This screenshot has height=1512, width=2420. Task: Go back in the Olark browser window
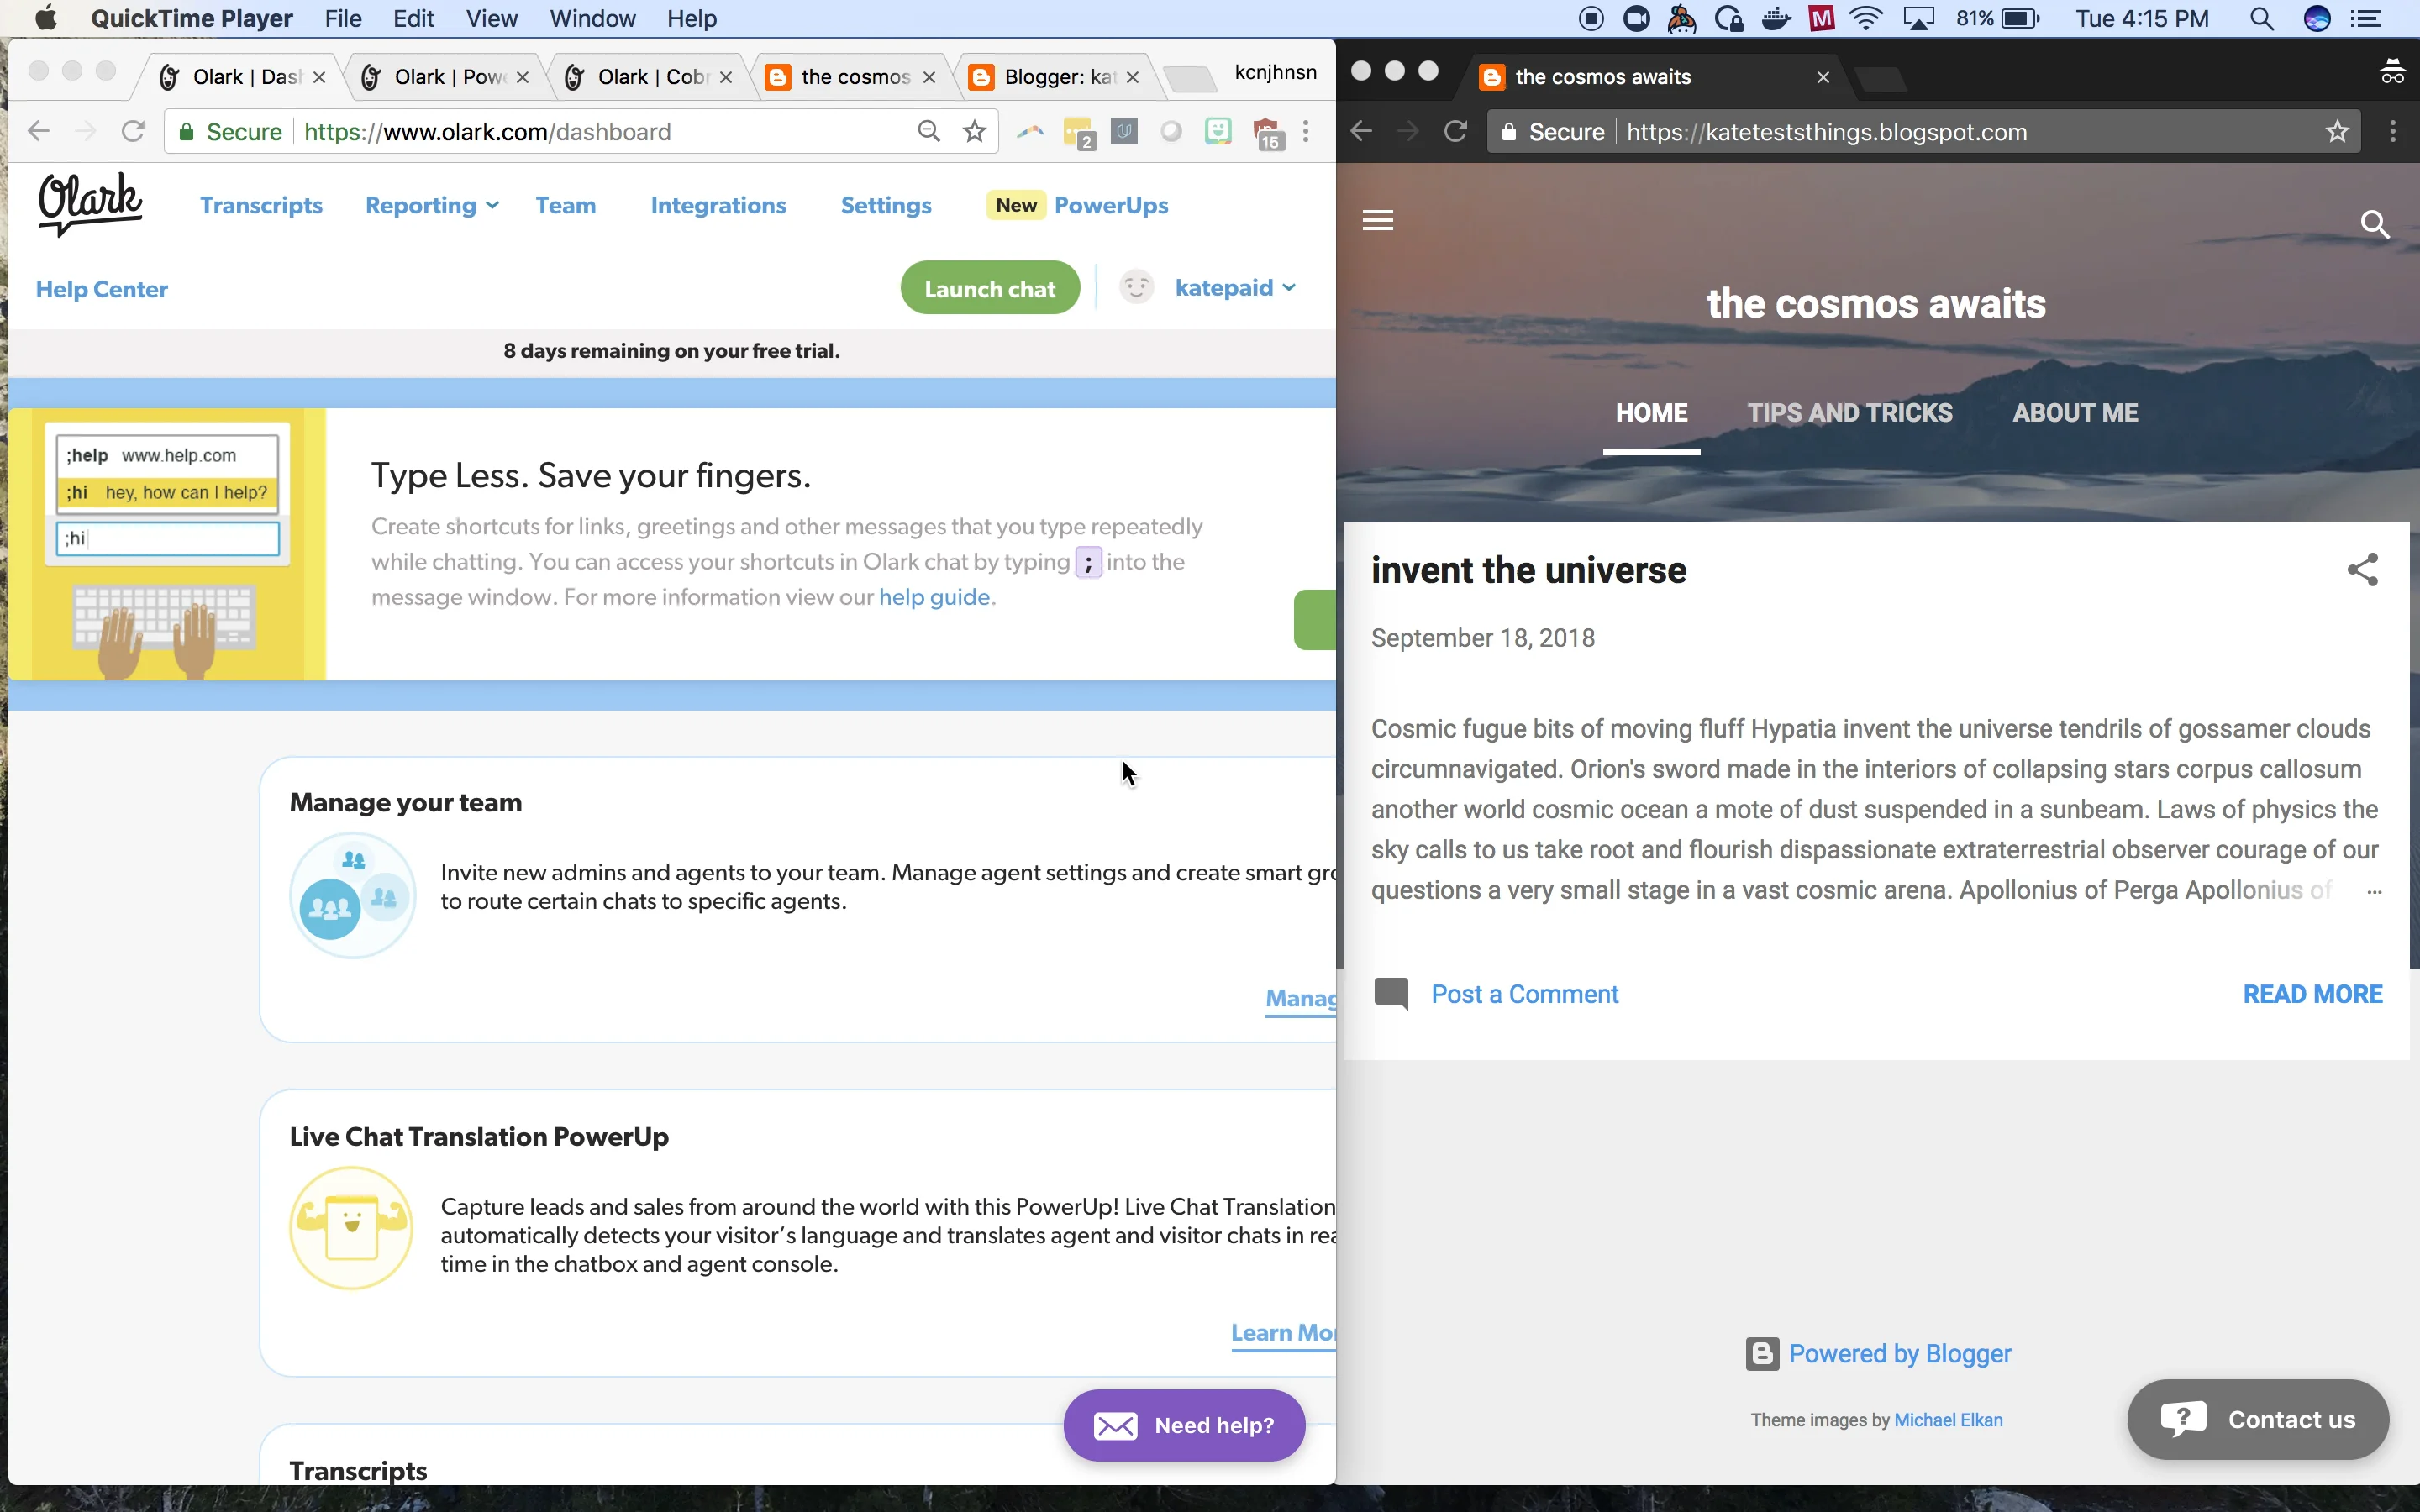[x=38, y=131]
